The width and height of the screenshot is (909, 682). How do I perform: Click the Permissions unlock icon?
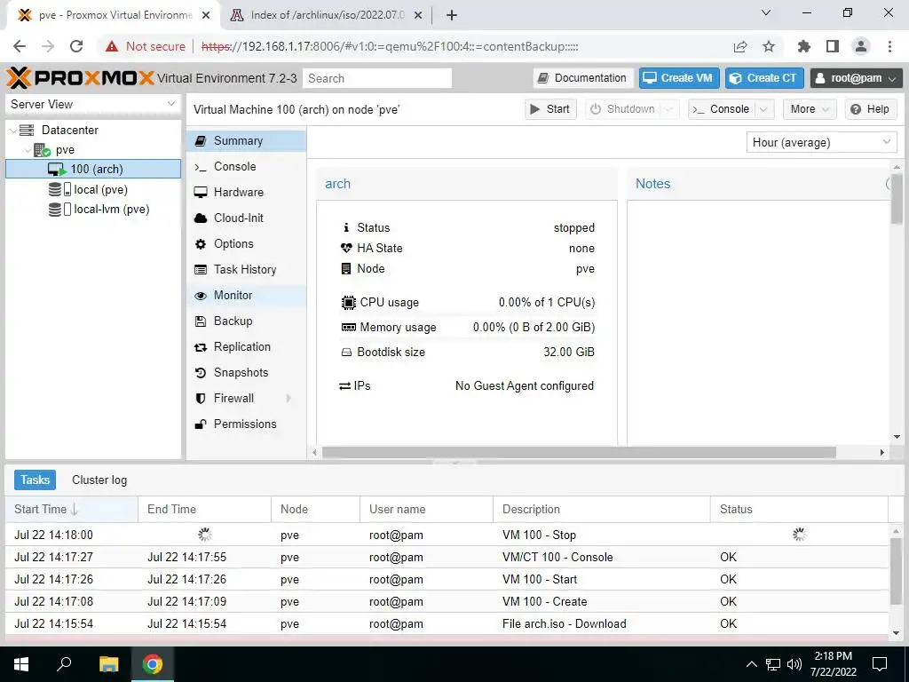click(x=201, y=424)
